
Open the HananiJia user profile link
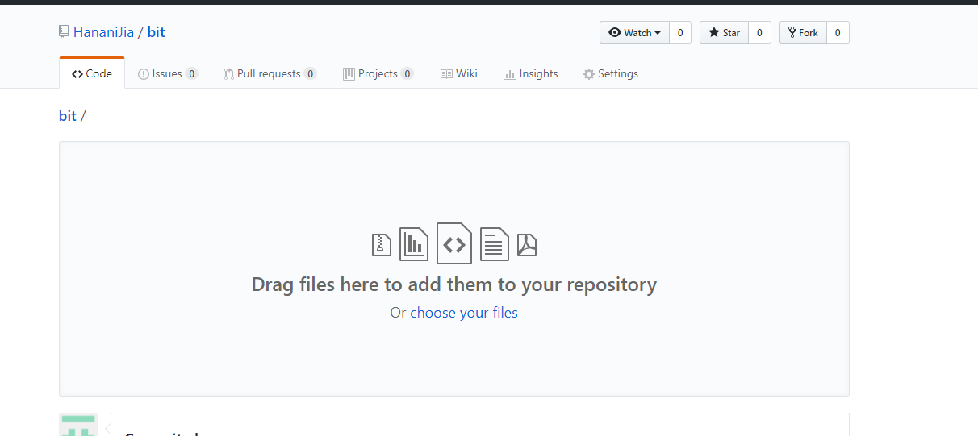click(x=103, y=32)
